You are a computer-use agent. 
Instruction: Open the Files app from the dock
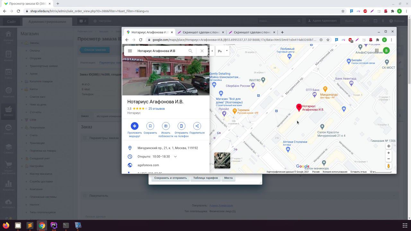tap(18, 225)
